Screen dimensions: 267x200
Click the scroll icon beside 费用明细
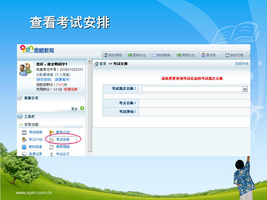[x=51, y=147]
